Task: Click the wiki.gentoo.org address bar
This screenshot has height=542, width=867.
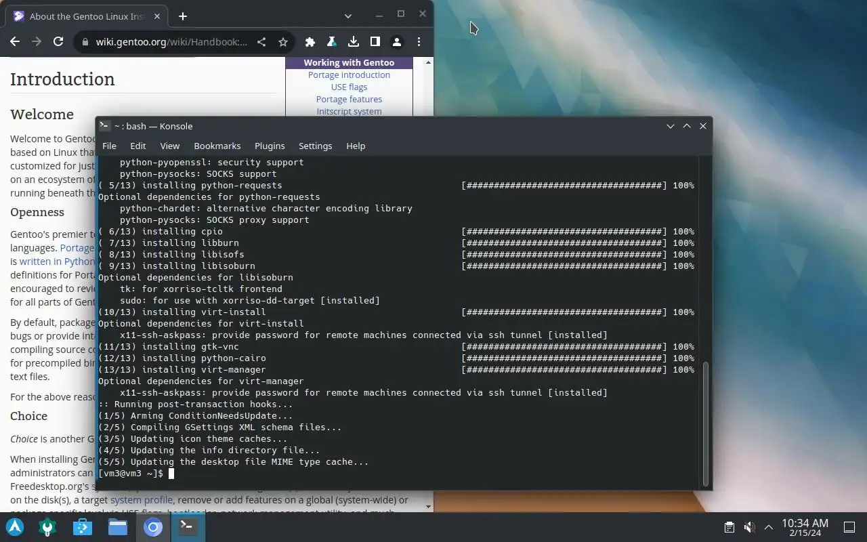Action: 172,42
